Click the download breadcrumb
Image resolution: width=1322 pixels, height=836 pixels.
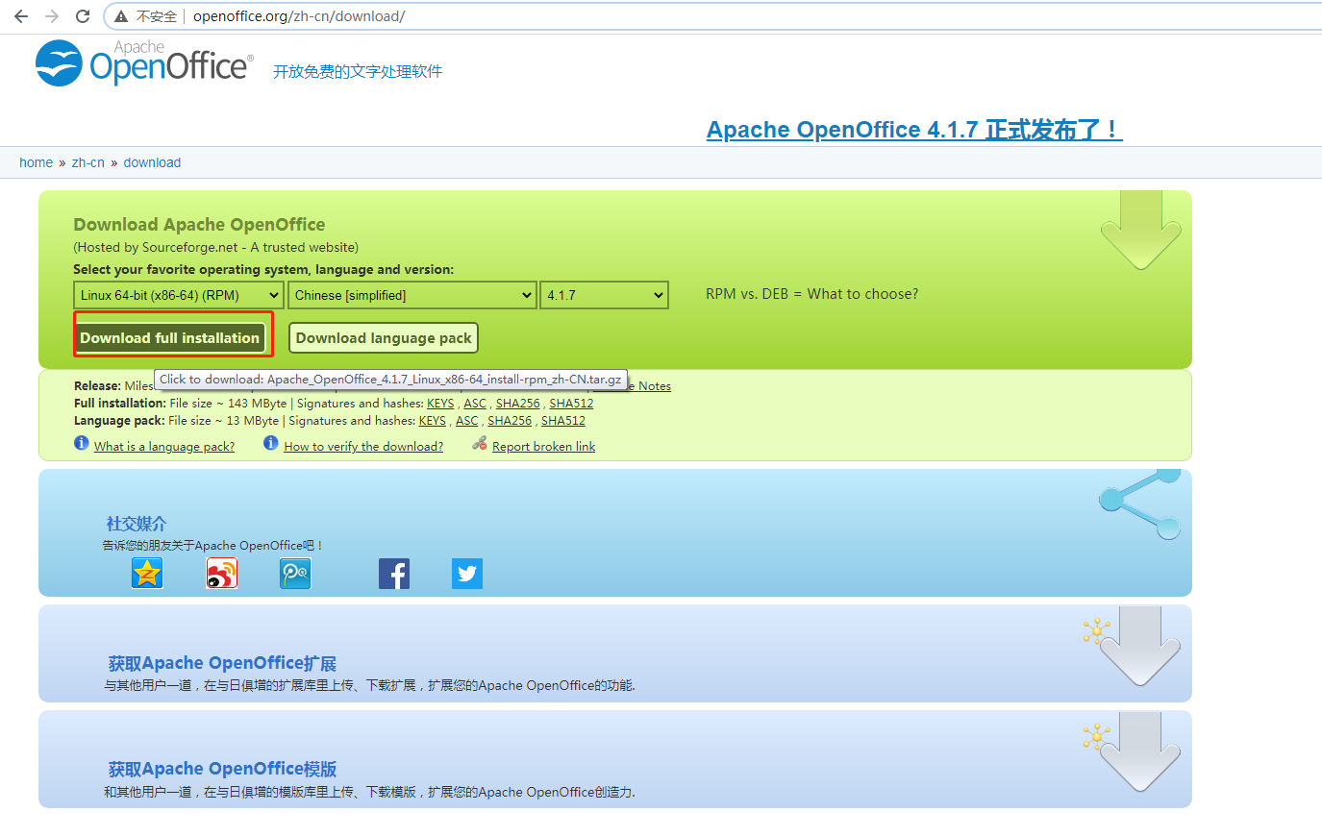(x=152, y=162)
